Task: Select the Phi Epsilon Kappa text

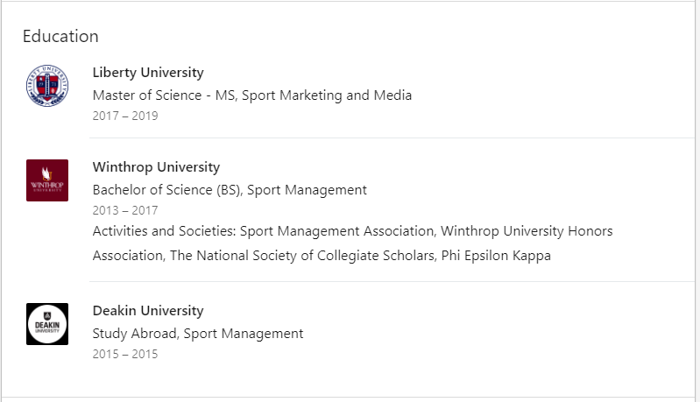Action: (496, 256)
